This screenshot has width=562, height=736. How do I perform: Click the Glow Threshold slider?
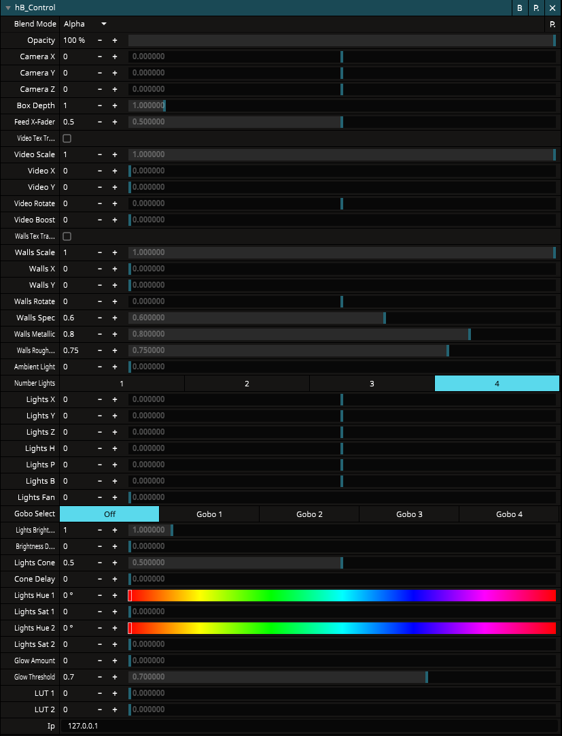(x=342, y=677)
